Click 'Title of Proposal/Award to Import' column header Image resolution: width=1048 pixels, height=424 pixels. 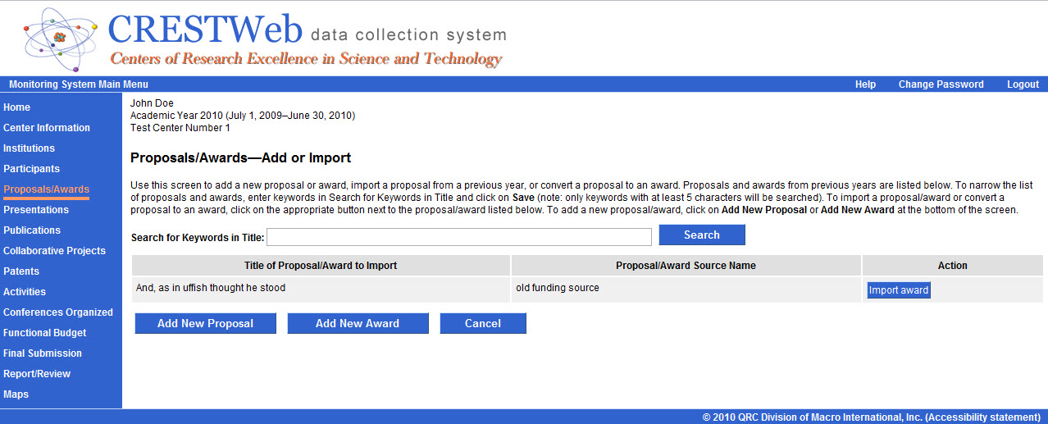click(321, 266)
